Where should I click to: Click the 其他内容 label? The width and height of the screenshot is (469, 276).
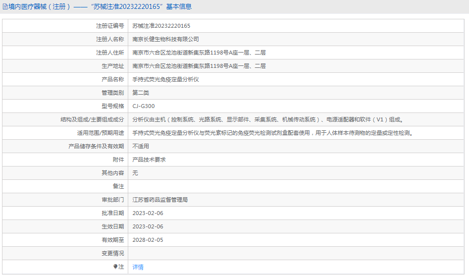point(113,173)
